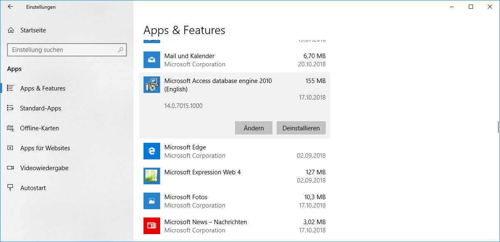
Task: Focus the Einstellung suchen search field
Action: [x=62, y=50]
